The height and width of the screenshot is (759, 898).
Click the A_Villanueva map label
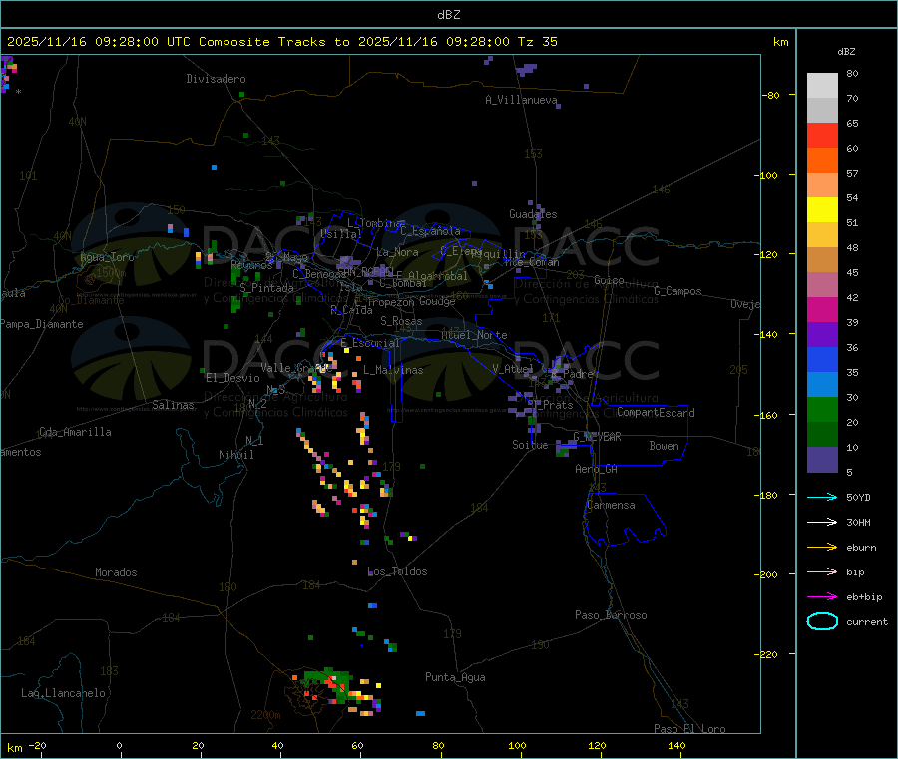[521, 100]
